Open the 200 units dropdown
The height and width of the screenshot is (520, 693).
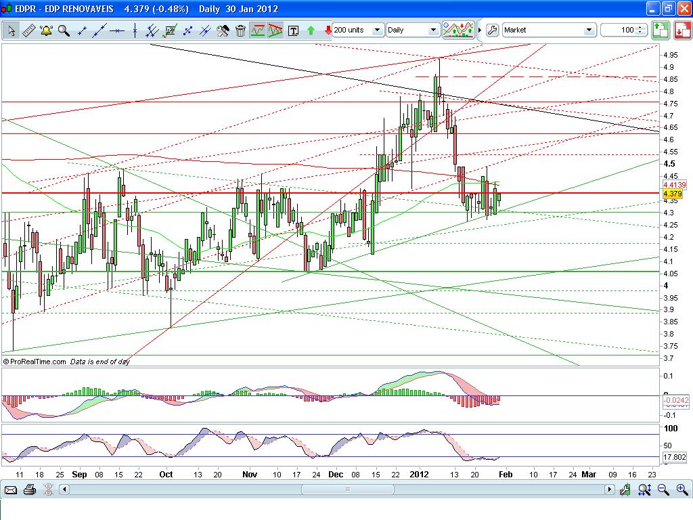pos(358,30)
